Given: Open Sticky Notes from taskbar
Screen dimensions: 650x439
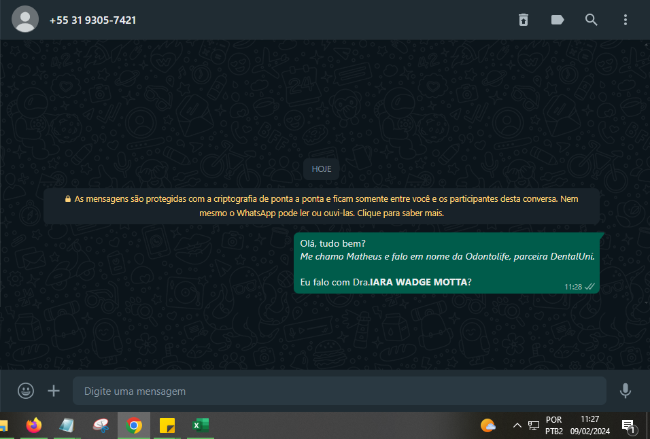Looking at the screenshot, I should [167, 425].
